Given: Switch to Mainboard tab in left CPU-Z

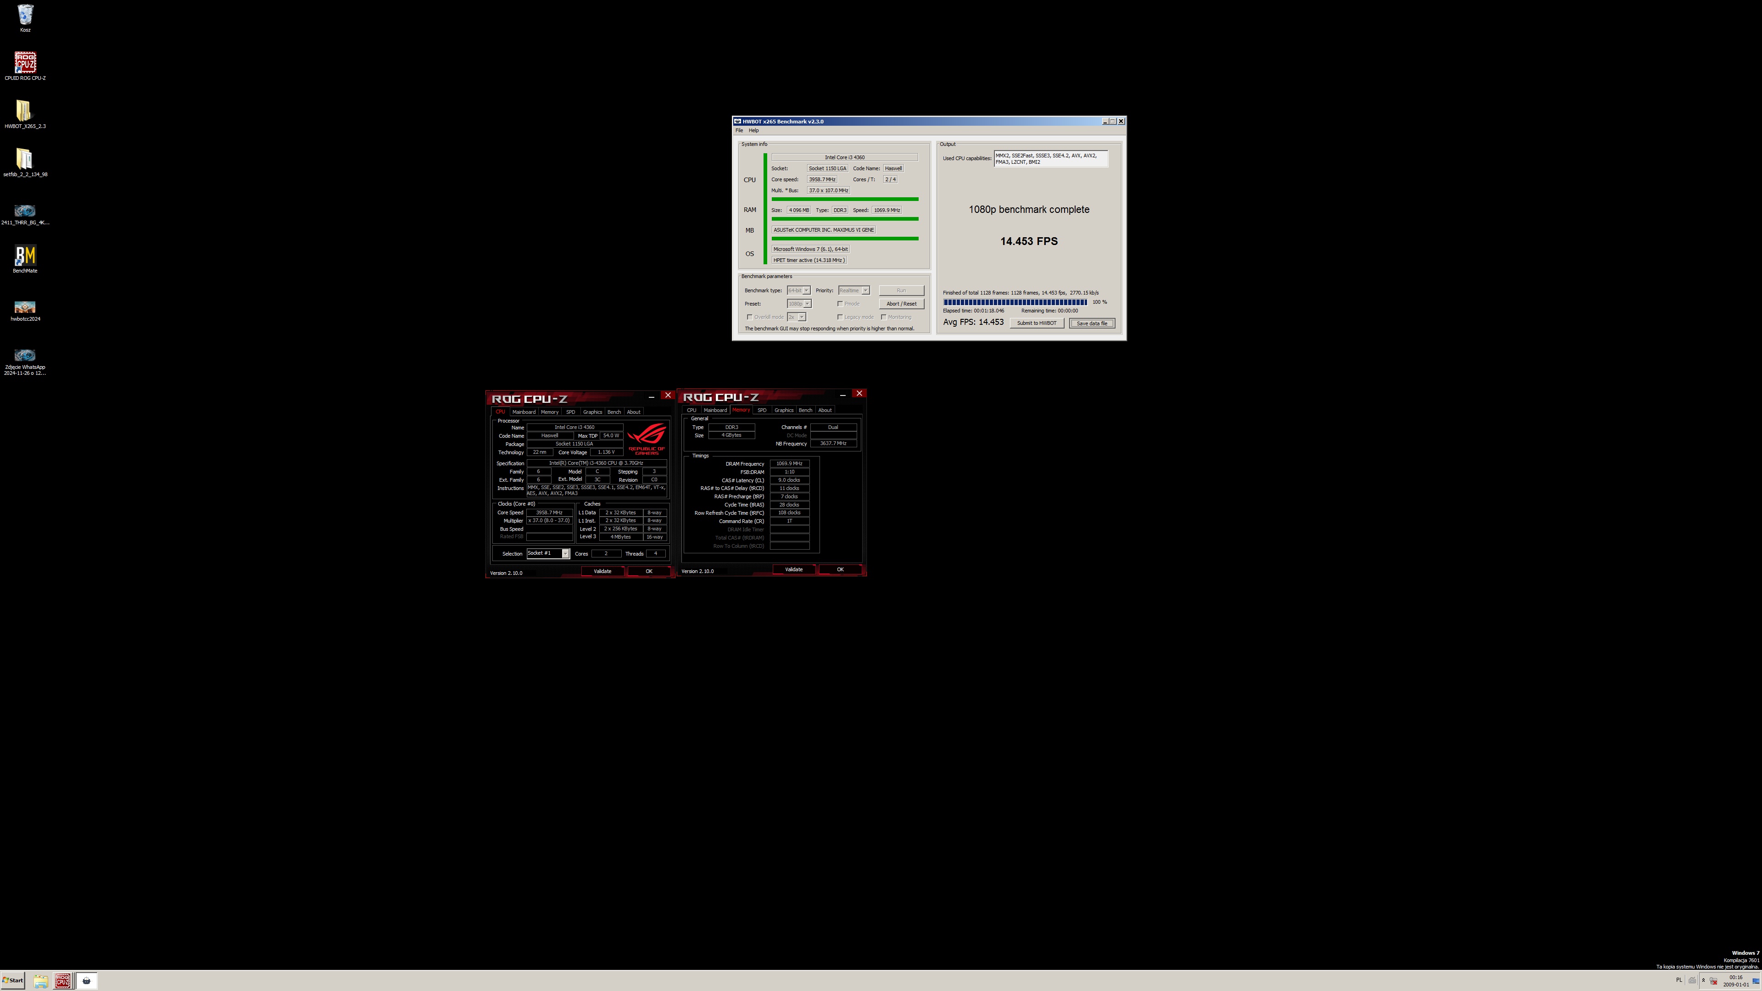Looking at the screenshot, I should point(524,412).
